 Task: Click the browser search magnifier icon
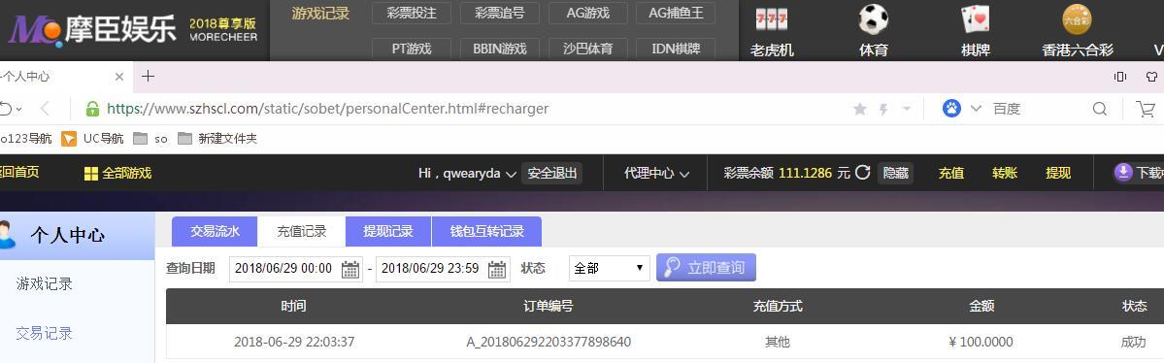(1099, 109)
